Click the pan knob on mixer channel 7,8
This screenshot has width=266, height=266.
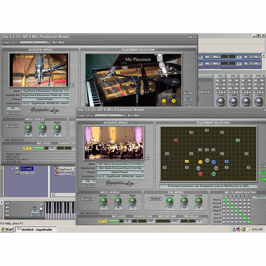pyautogui.click(x=246, y=101)
